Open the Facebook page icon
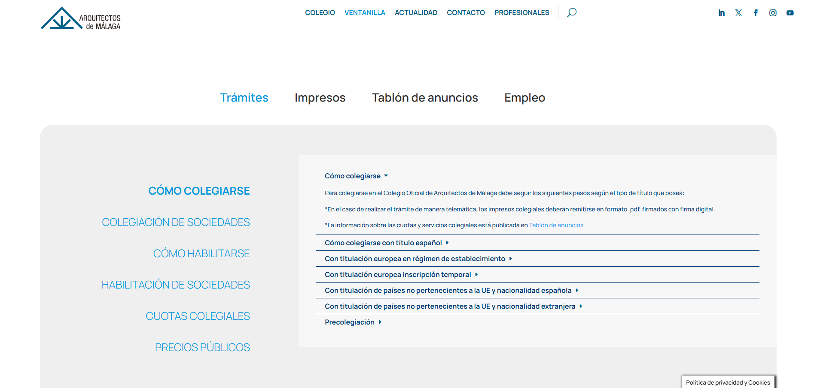 [756, 13]
